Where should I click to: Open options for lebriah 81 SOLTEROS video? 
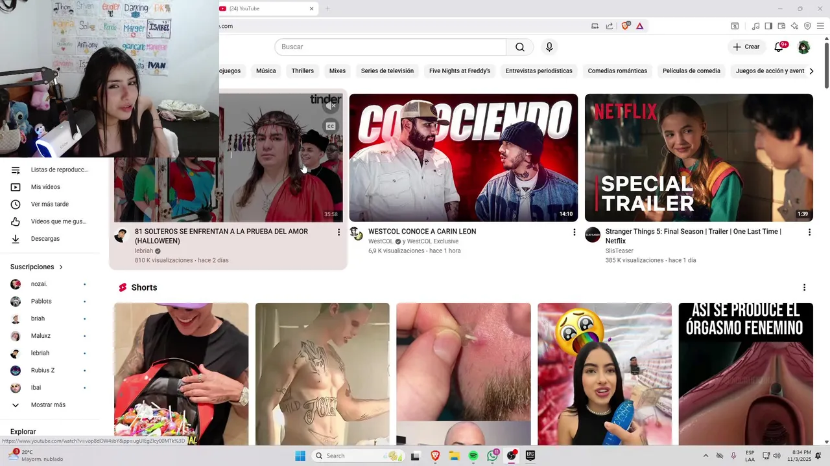click(x=338, y=232)
